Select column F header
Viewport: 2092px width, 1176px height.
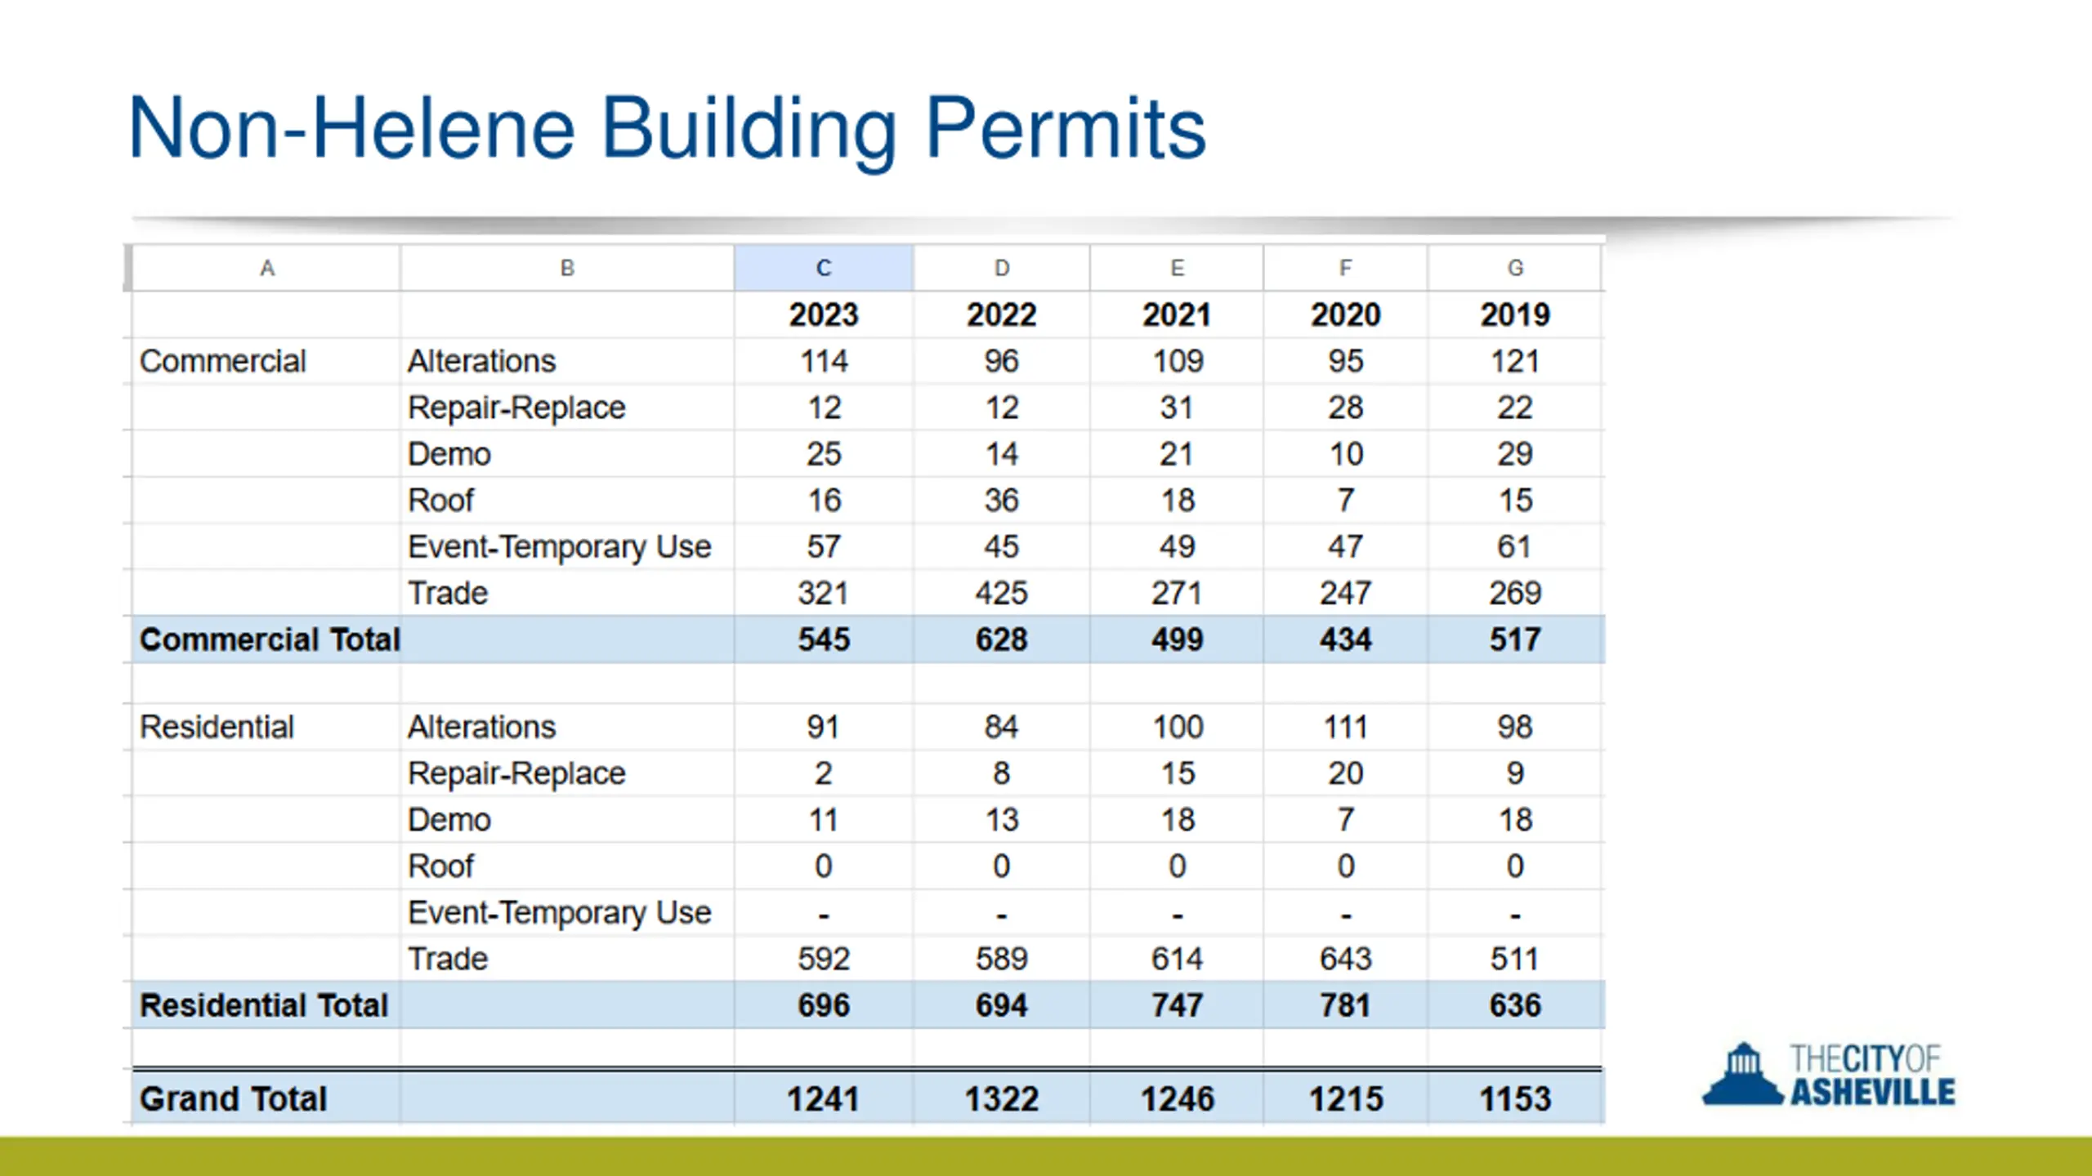click(1345, 268)
